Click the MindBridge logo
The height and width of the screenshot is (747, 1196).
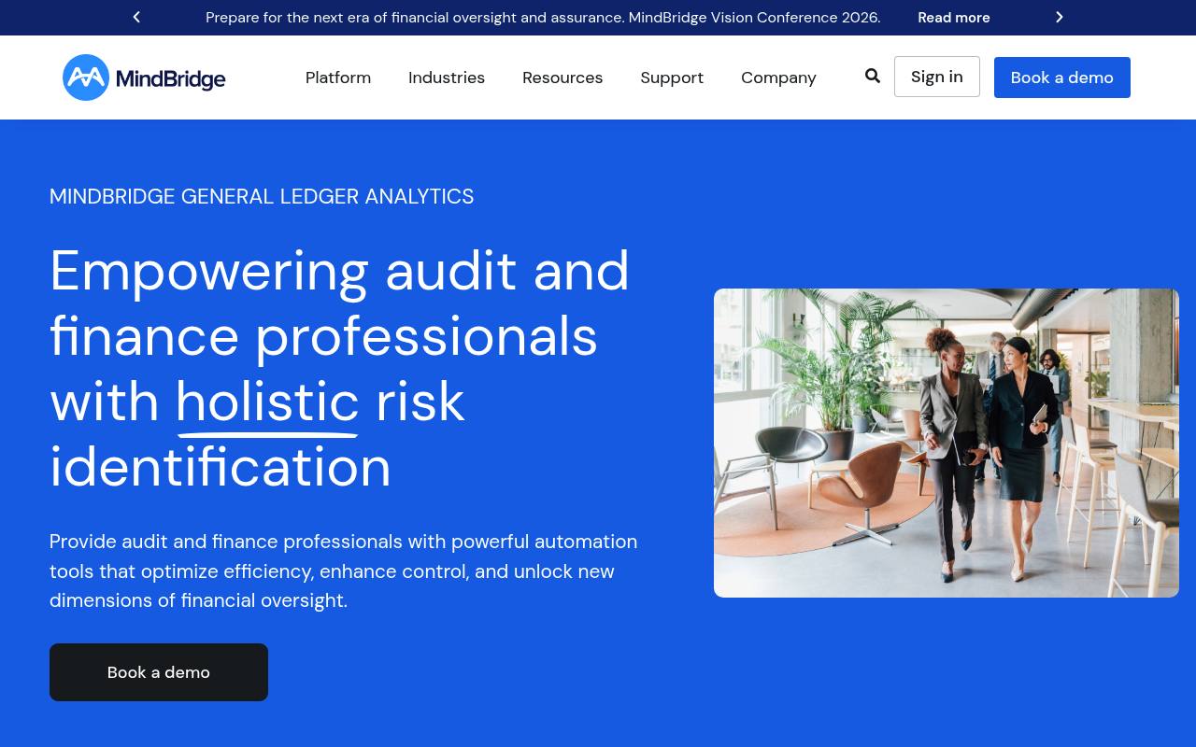click(x=144, y=78)
